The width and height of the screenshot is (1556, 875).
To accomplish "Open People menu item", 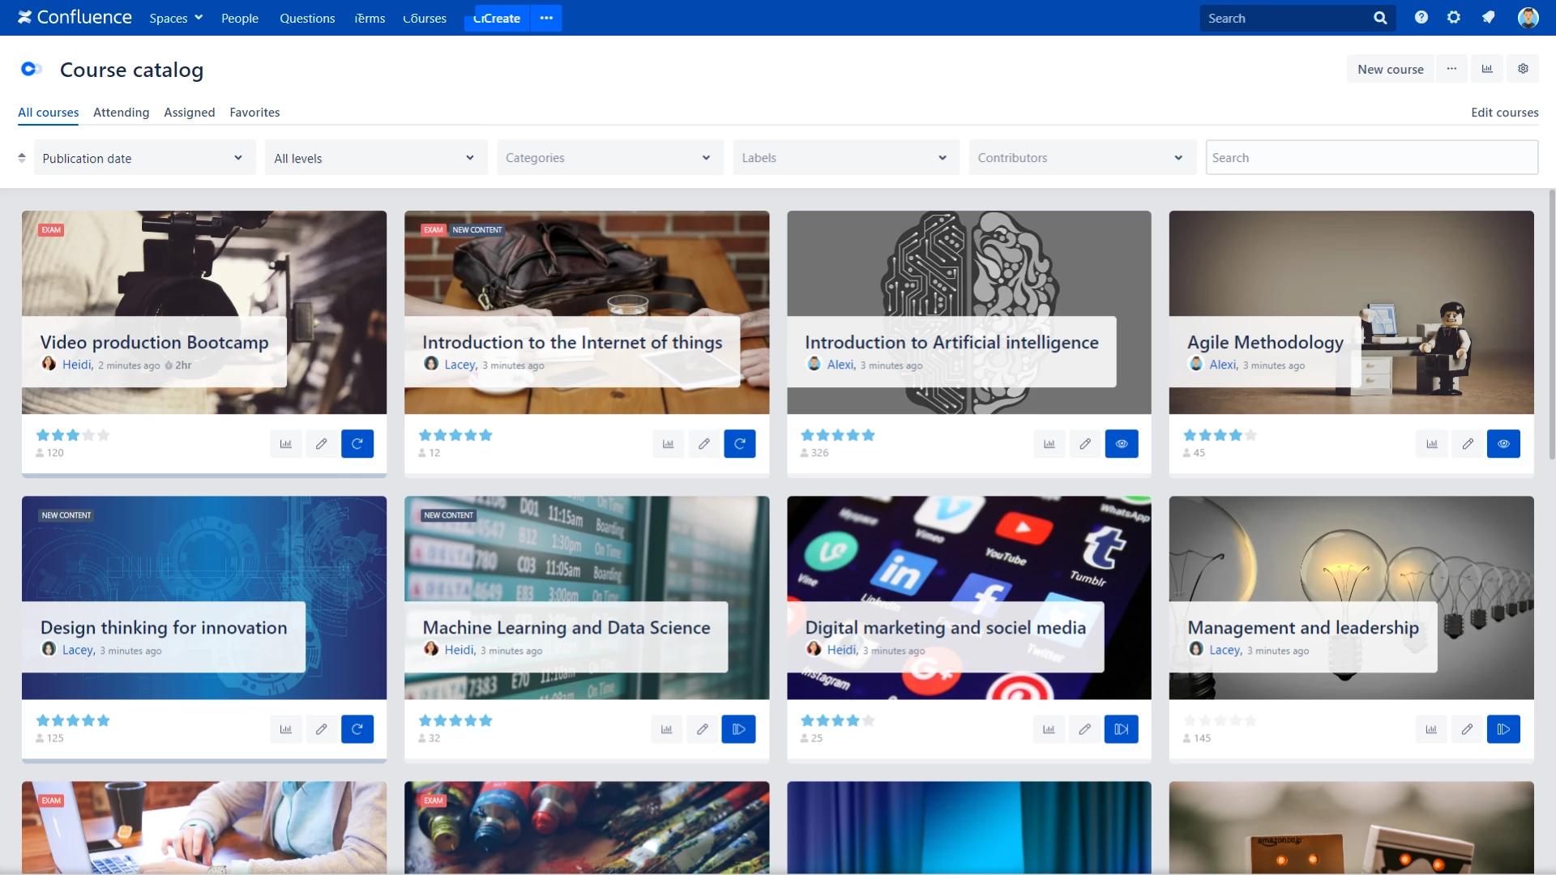I will tap(240, 18).
